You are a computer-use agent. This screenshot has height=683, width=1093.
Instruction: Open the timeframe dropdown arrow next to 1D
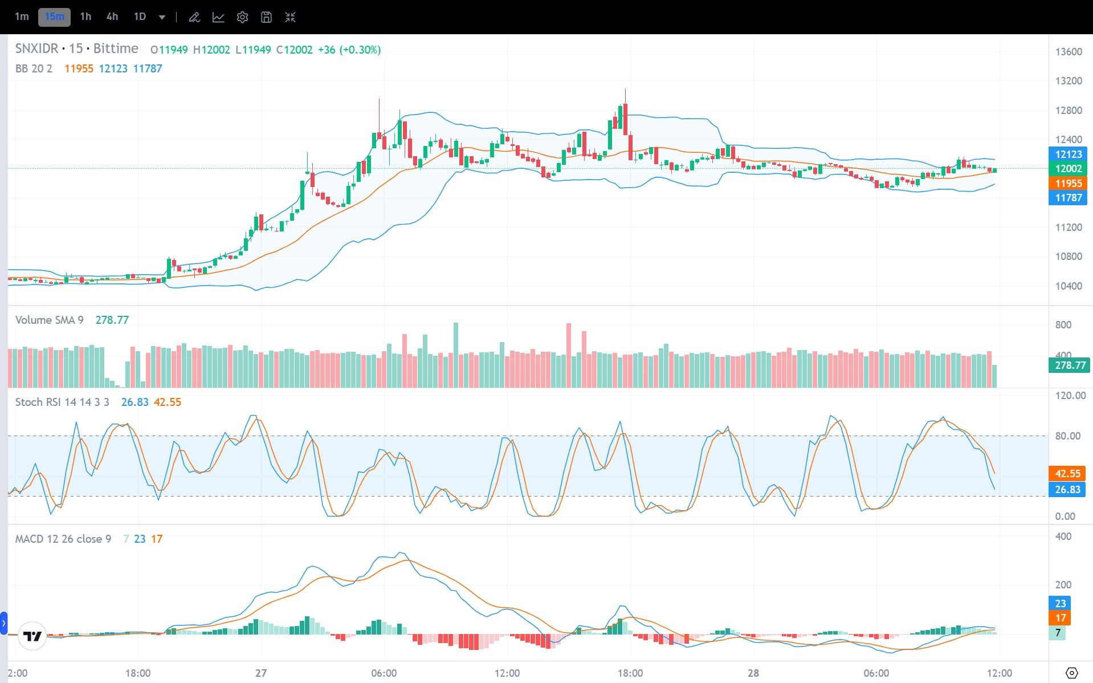click(x=161, y=18)
